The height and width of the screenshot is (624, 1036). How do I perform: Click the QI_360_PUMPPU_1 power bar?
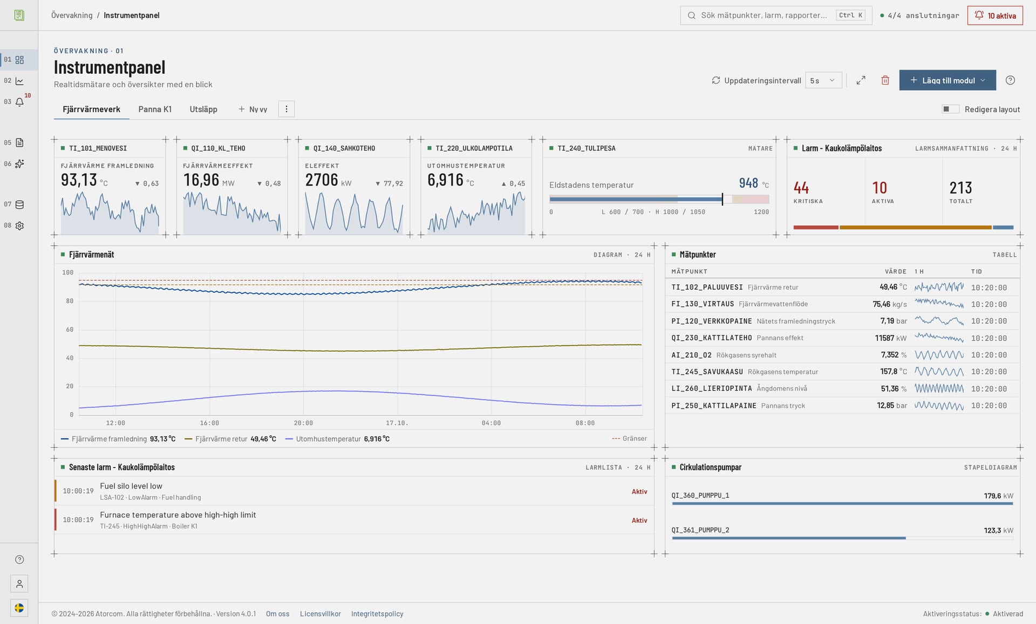(842, 504)
